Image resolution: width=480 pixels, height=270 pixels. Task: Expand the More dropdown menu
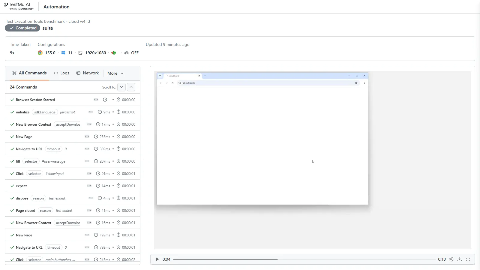pos(115,73)
